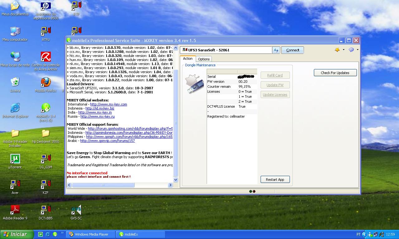This screenshot has height=239, width=399.
Task: Click the log vertical scrollbar down arrow
Action: point(175,180)
